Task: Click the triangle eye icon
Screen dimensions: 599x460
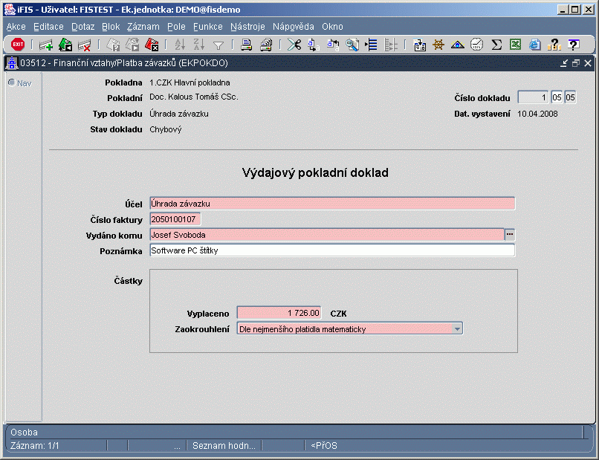Action: pyautogui.click(x=457, y=45)
